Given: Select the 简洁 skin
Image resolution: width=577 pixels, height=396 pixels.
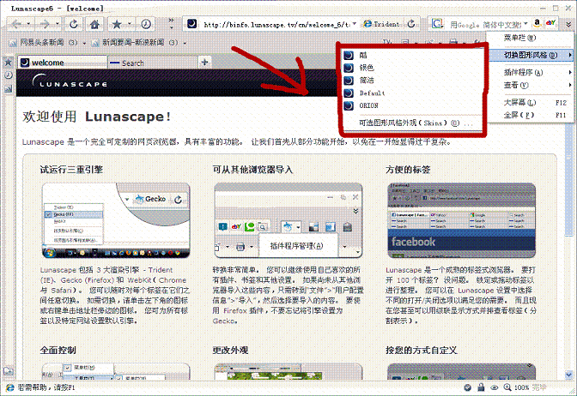Looking at the screenshot, I should click(411, 80).
